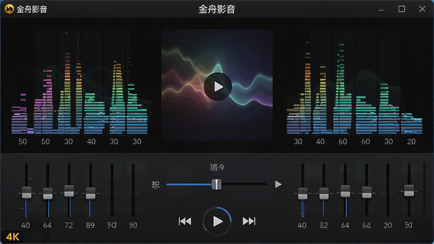Start playback with the bottom circular play button
434x244 pixels.
point(217,221)
